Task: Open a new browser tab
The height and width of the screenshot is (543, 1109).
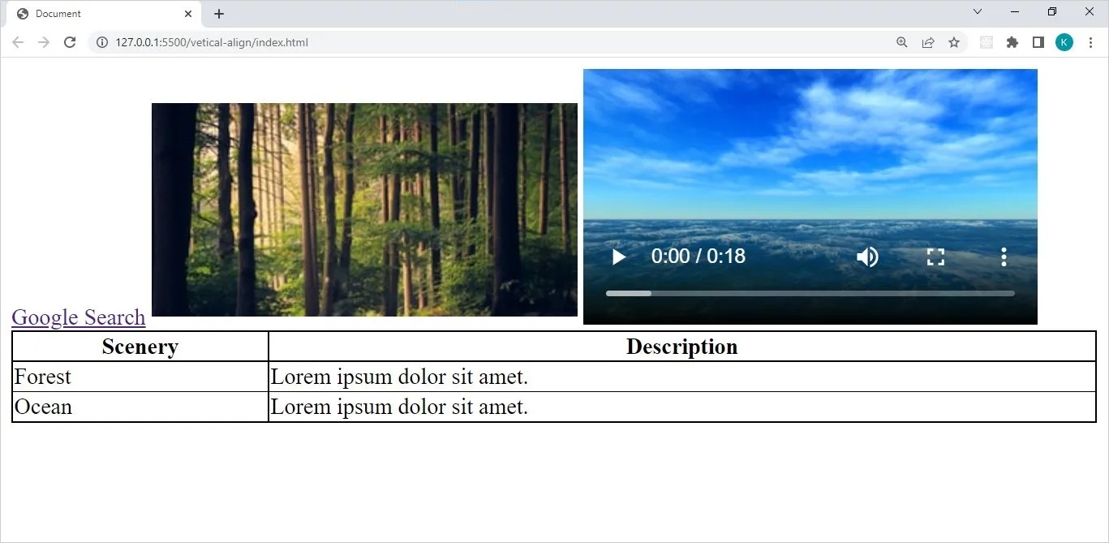Action: point(218,13)
